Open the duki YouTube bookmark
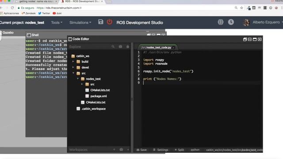Image resolution: width=283 pixels, height=159 pixels. pyautogui.click(x=57, y=13)
